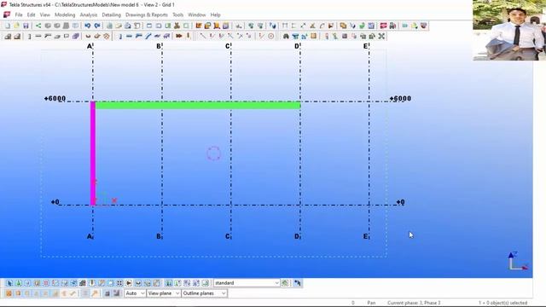
Task: Toggle the Select connections switch
Action: (19, 283)
